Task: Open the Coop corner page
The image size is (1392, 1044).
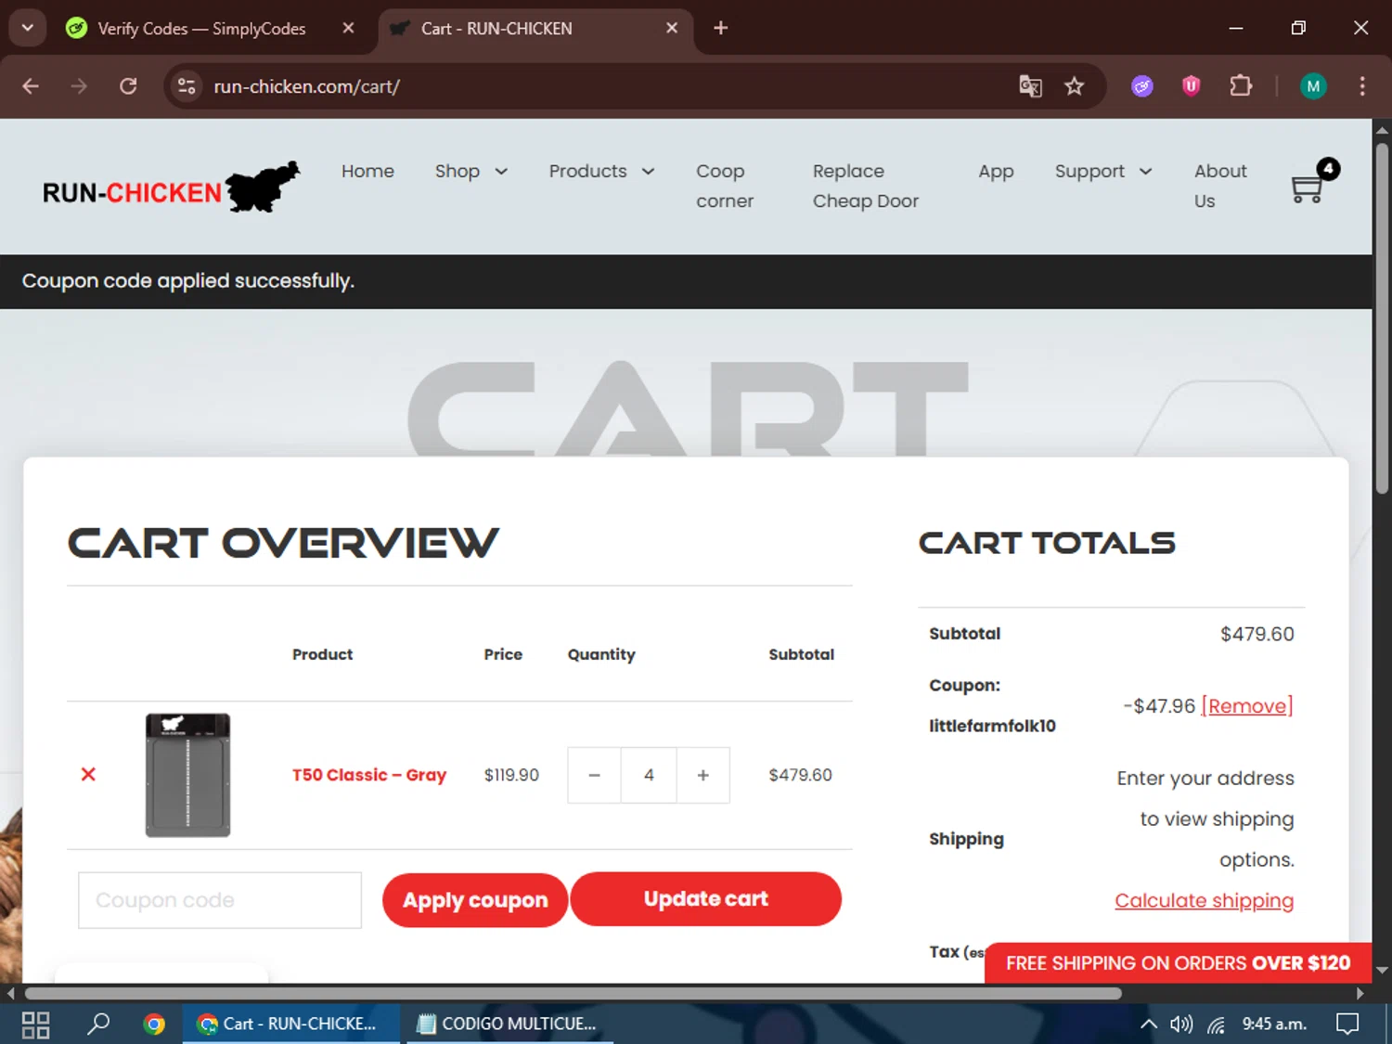Action: click(x=725, y=186)
